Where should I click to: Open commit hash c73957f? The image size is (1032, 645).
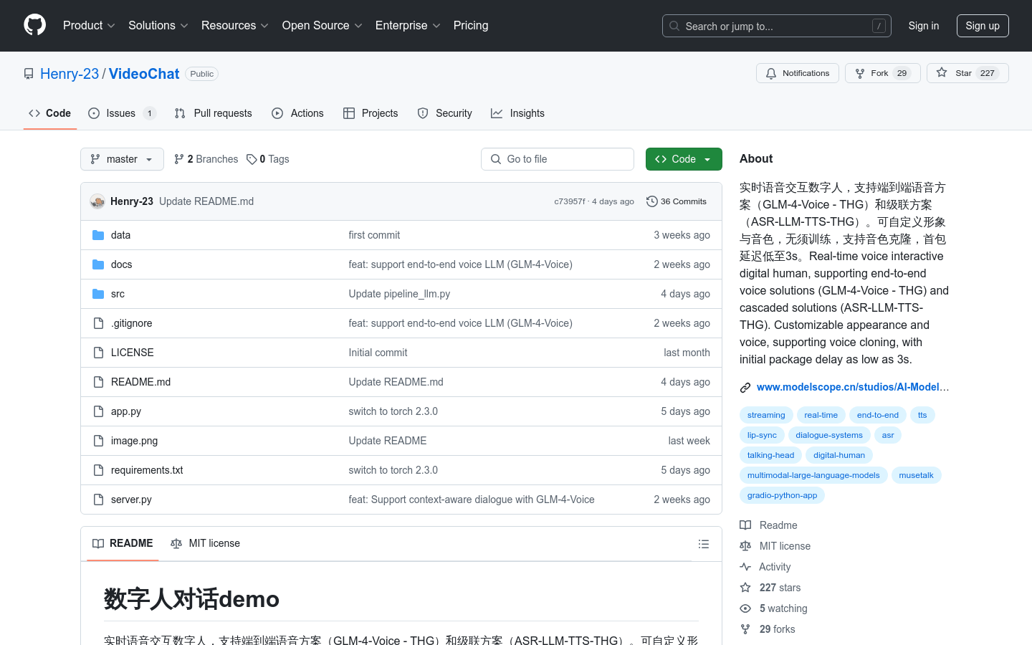tap(570, 201)
